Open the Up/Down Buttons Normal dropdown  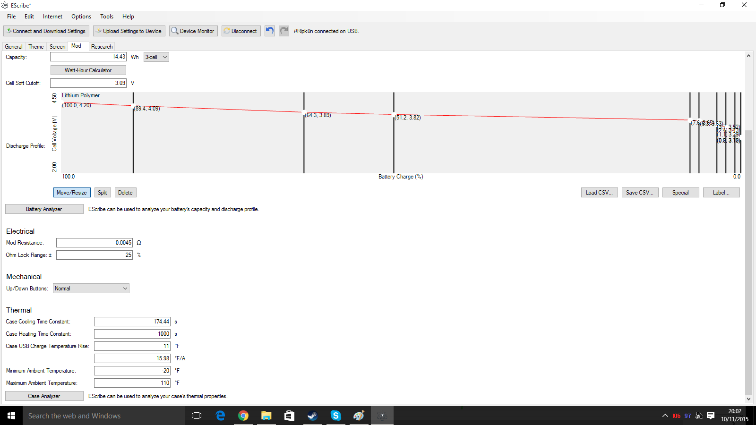click(91, 289)
